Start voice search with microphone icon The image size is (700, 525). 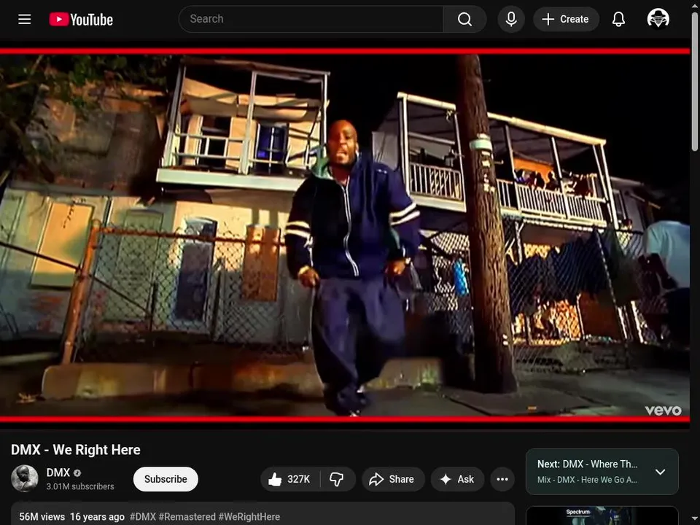(511, 19)
